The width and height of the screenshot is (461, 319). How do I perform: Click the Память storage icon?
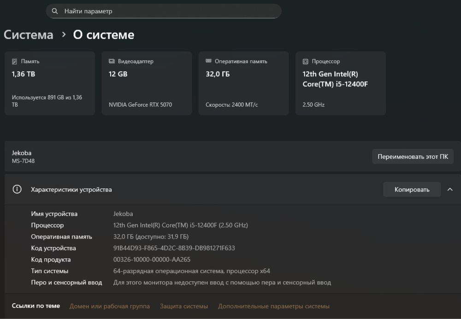pyautogui.click(x=14, y=61)
